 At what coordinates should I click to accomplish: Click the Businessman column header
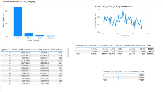point(103,45)
